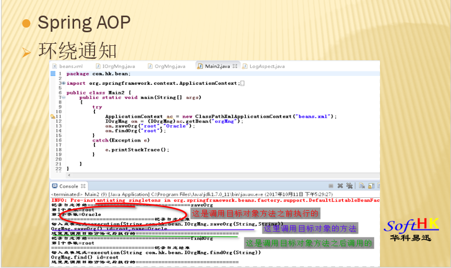Click the ClassPathXmlApplicationContext line 11
This screenshot has width=451, height=268.
point(221,117)
